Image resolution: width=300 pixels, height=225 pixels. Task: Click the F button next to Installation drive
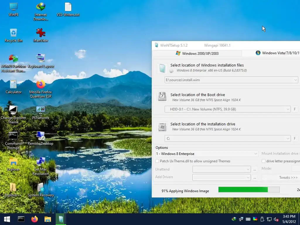pos(295,139)
